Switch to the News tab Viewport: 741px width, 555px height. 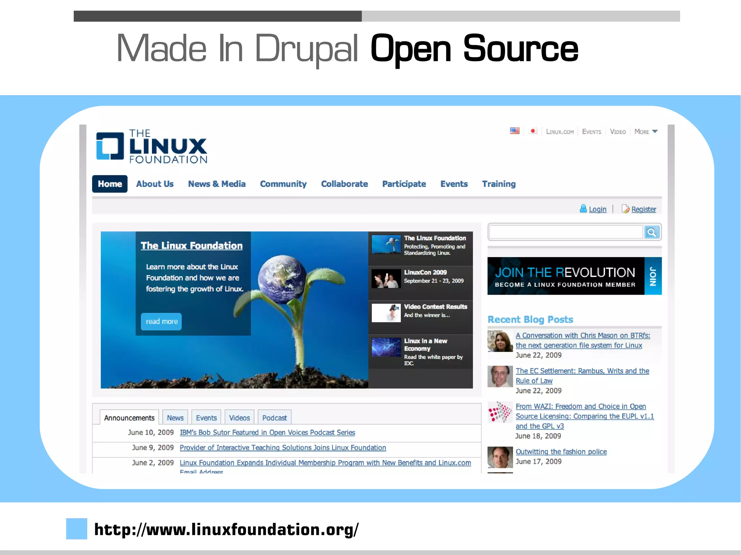tap(175, 418)
